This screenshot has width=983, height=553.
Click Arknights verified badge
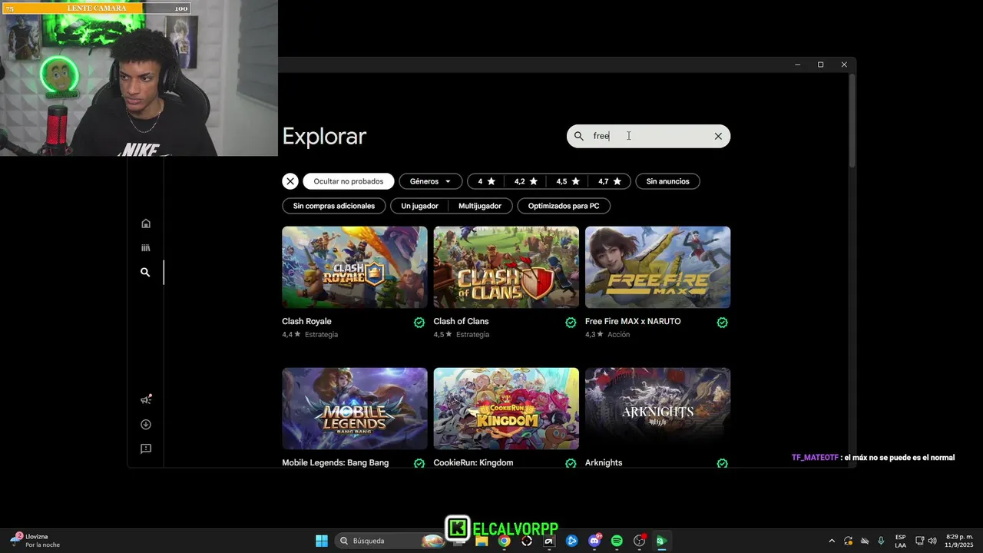[723, 463]
